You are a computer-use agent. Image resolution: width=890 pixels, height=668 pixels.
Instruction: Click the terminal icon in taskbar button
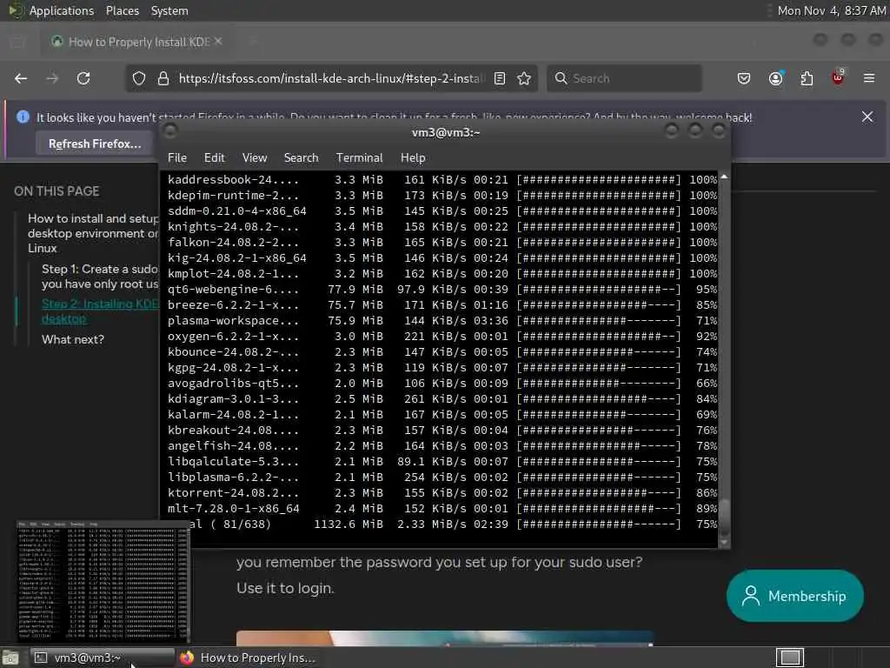[x=41, y=658]
